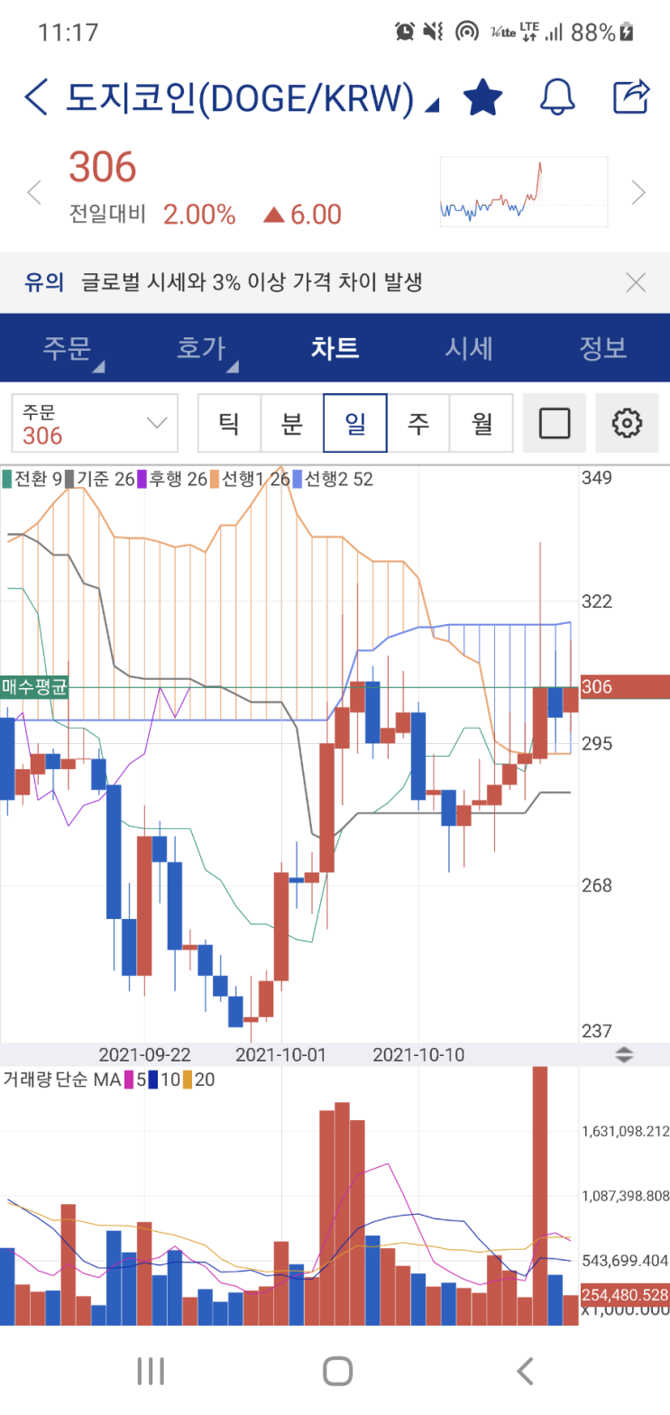Tap the Android home button
This screenshot has height=1415, width=670.
click(337, 1372)
